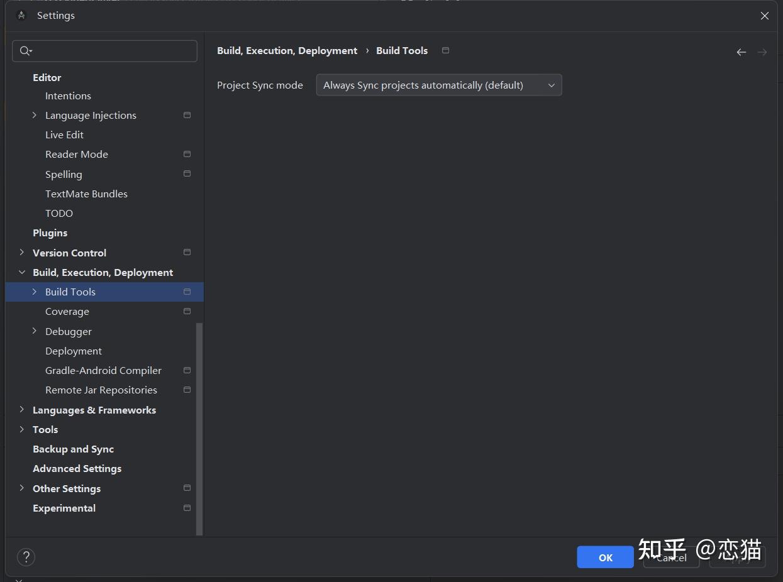
Task: Click the Settings logo icon in the titlebar
Action: coord(21,14)
